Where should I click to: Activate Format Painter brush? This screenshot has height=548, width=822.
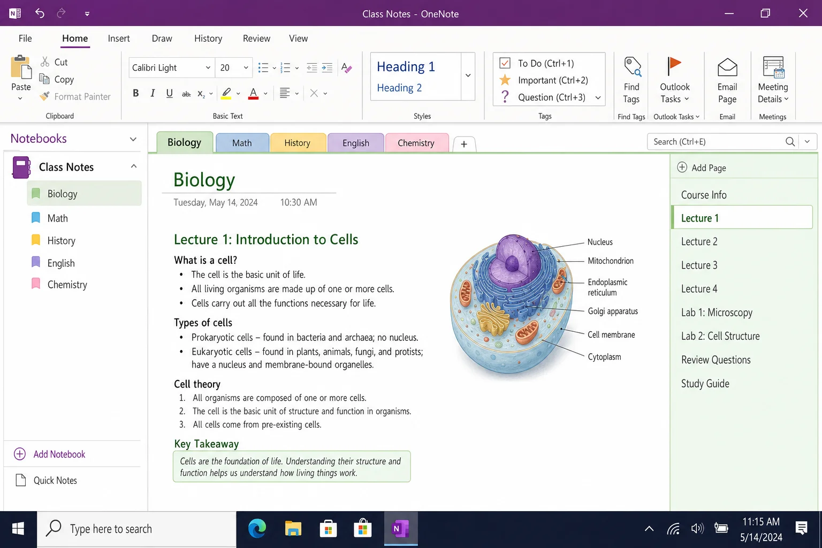point(45,96)
